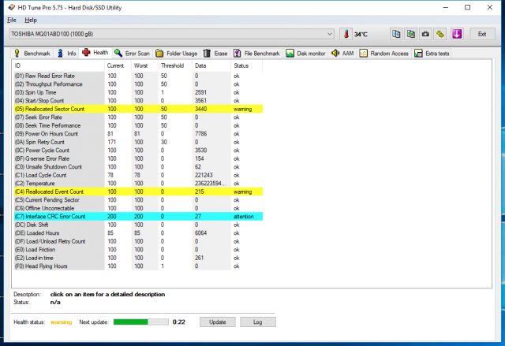The width and height of the screenshot is (505, 346).
Task: Go to the Folder Usage tab
Action: click(176, 53)
